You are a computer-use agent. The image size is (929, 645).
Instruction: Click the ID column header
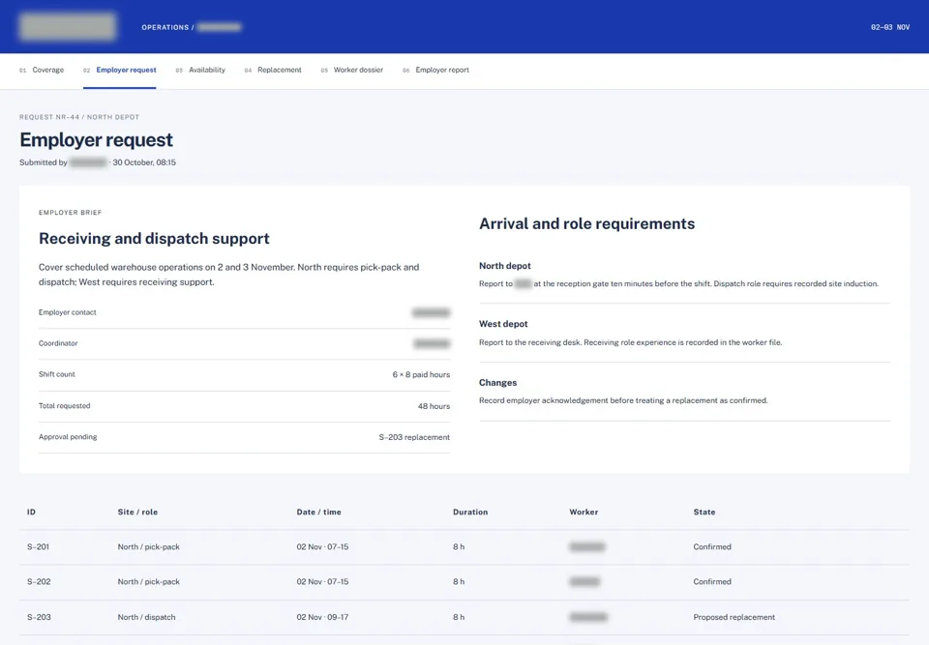31,512
